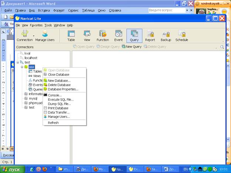Open Navicat Window menu
This screenshot has width=231, height=173.
[x=59, y=25]
